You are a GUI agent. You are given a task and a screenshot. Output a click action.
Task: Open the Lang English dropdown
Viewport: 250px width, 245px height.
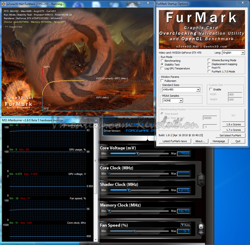pyautogui.click(x=243, y=53)
